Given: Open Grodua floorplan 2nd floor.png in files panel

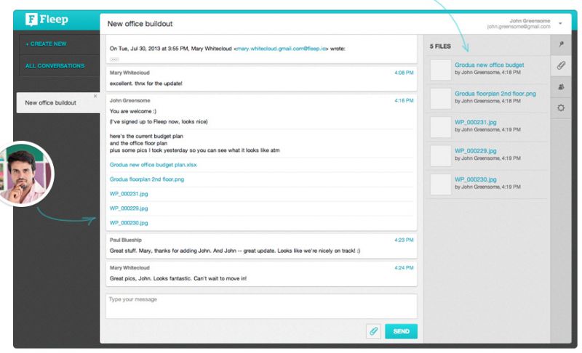Looking at the screenshot, I should coord(495,94).
